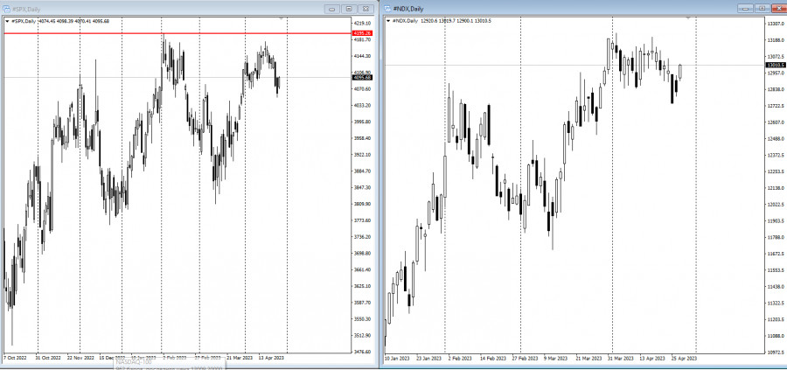Click NDX price axis label 11203.5
Image resolution: width=787 pixels, height=370 pixels.
point(776,320)
